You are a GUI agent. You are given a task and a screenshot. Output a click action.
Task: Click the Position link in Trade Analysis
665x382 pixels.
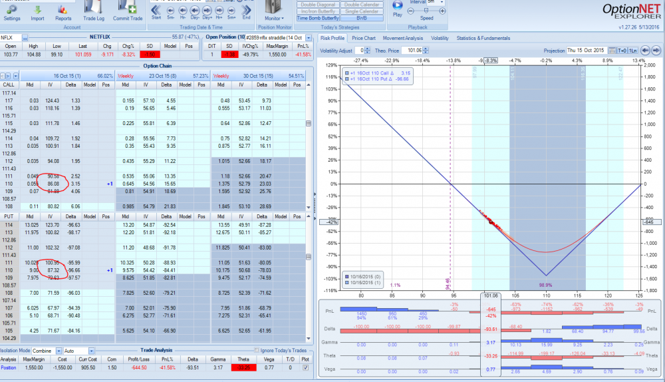pos(8,367)
